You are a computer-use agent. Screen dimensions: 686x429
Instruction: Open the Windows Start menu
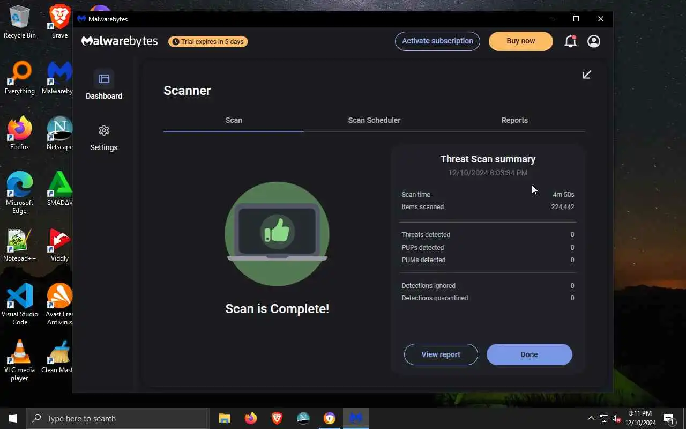tap(13, 418)
